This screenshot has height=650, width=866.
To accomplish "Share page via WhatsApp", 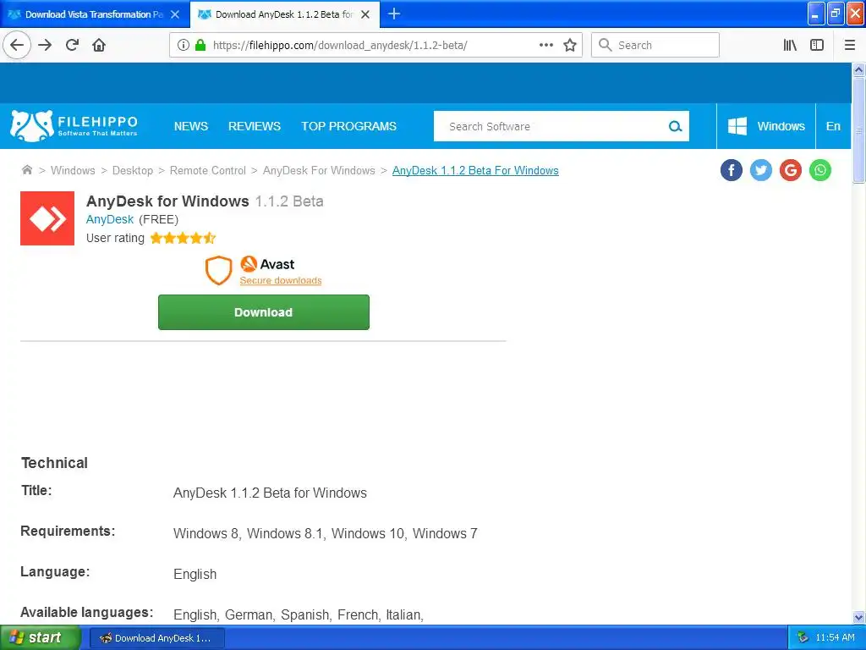I will 820,170.
